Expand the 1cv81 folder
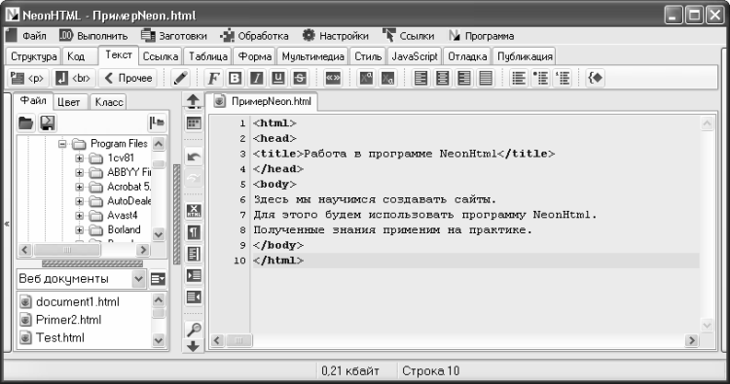730x384 pixels. [x=80, y=158]
